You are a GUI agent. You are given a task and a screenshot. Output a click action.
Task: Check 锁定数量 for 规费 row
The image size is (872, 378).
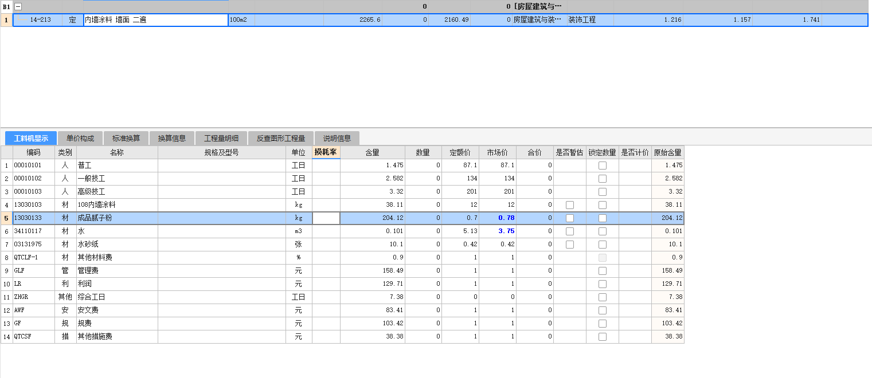pos(603,324)
